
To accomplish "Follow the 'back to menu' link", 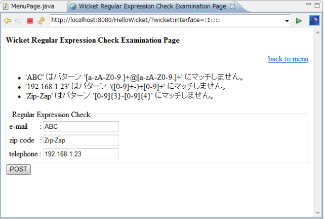I will coord(288,59).
